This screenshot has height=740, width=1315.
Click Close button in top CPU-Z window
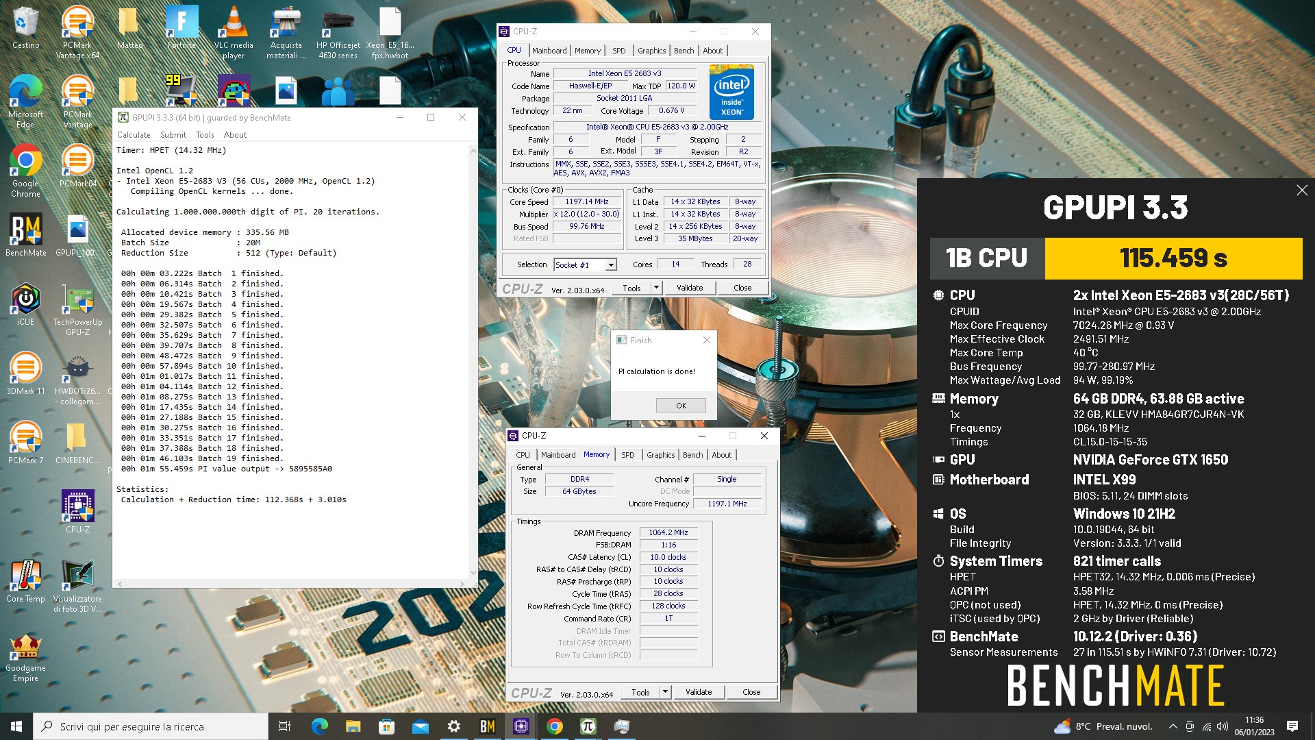(x=742, y=288)
